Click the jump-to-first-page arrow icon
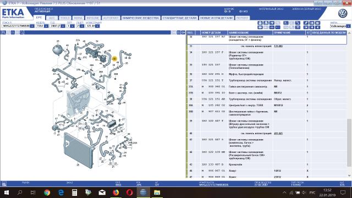352x198 pixels. click(306, 27)
